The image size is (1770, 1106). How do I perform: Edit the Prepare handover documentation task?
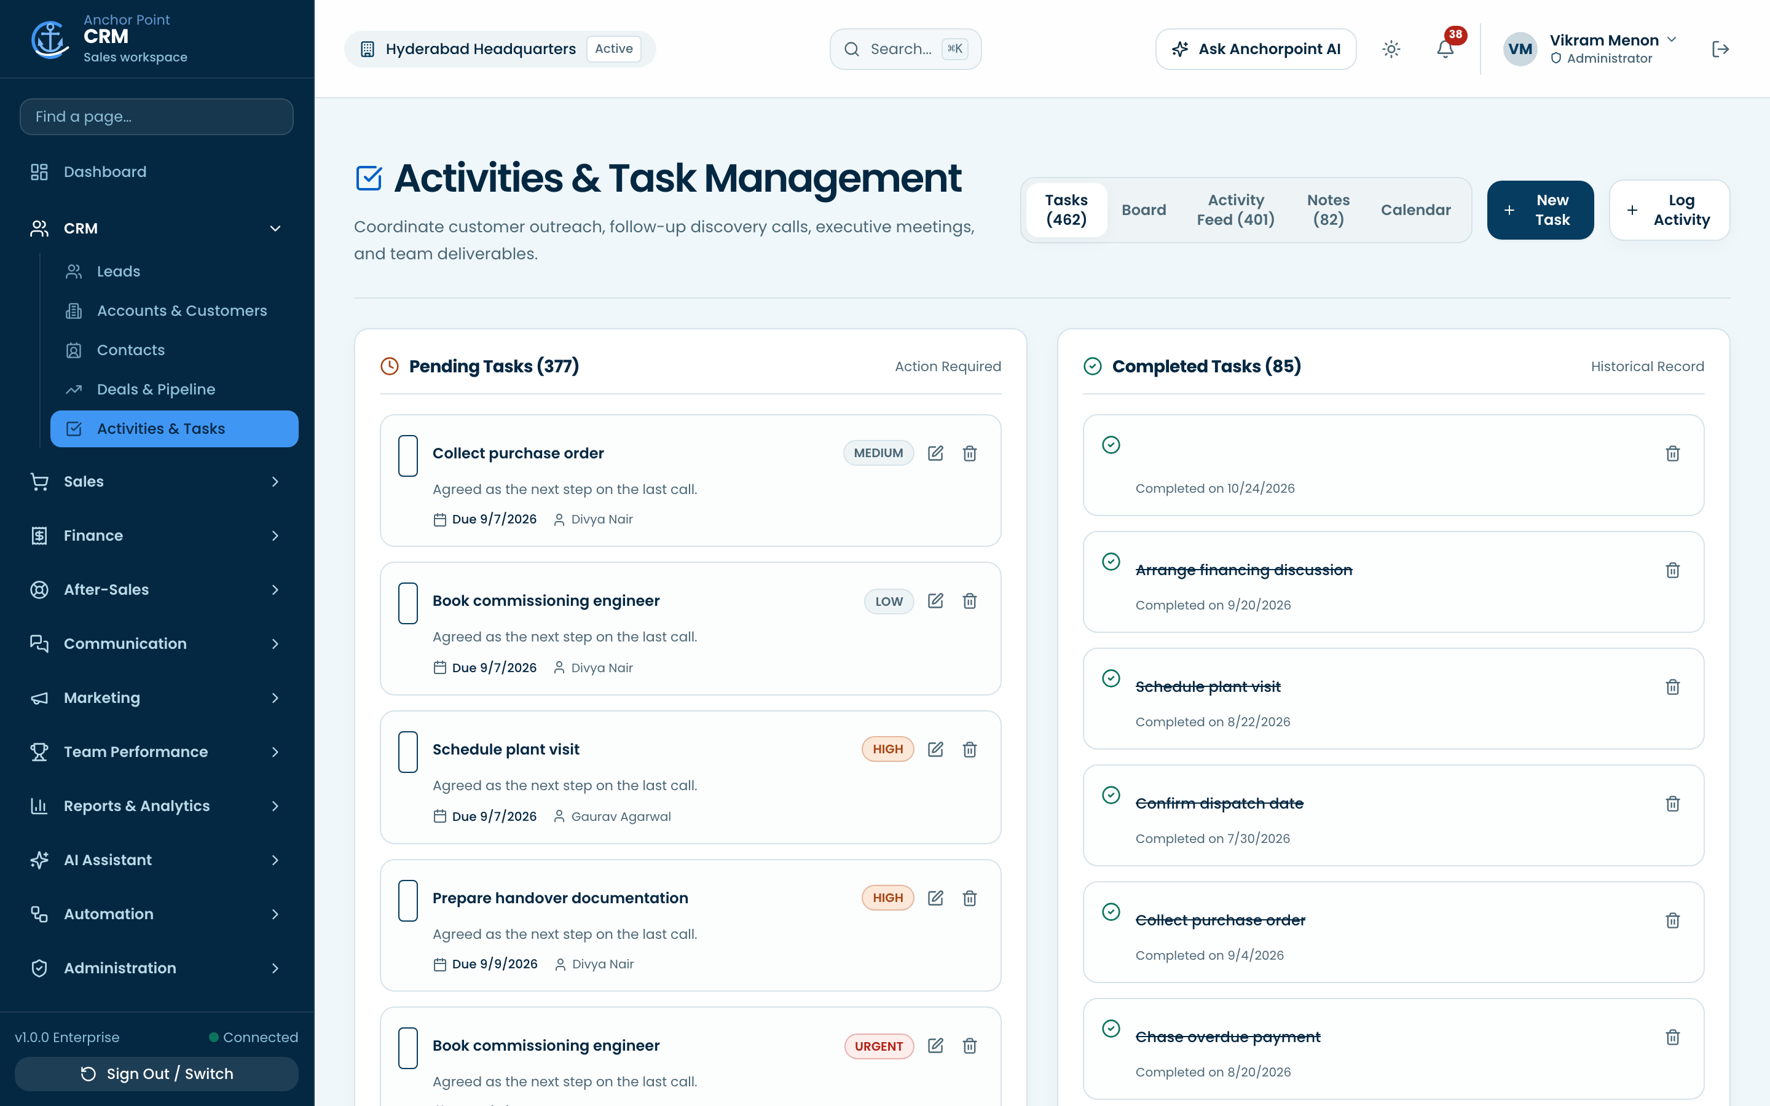pyautogui.click(x=935, y=898)
